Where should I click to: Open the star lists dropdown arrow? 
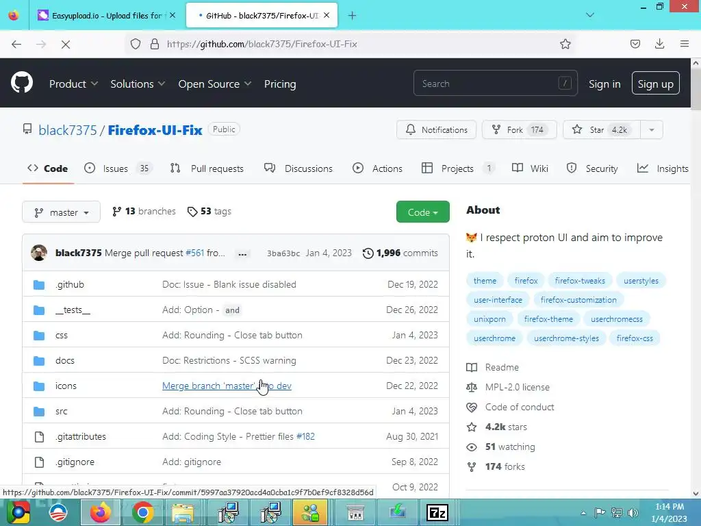(x=652, y=129)
